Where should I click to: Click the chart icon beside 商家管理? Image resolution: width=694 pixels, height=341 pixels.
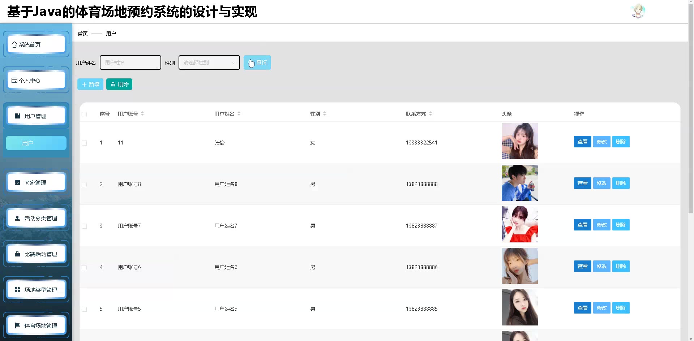(x=17, y=182)
